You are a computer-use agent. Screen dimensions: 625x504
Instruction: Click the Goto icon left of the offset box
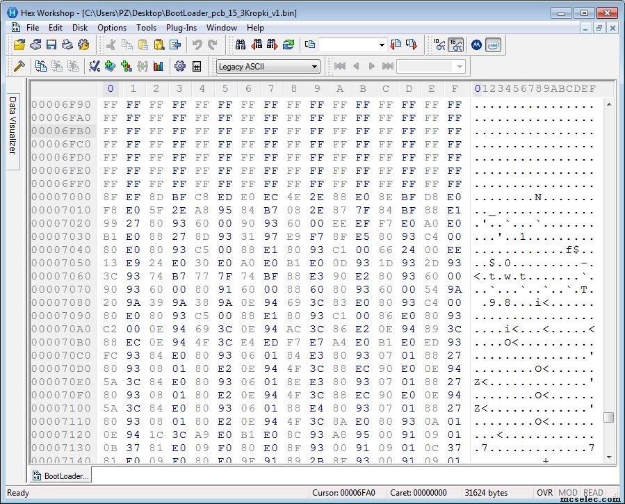309,44
